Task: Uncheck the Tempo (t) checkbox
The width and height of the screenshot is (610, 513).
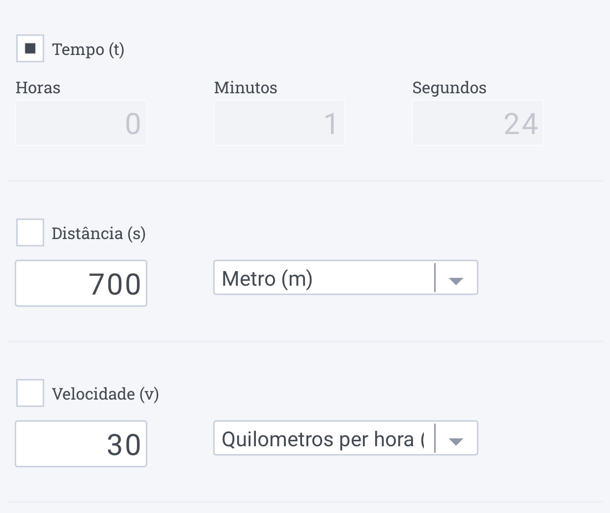Action: click(x=30, y=49)
